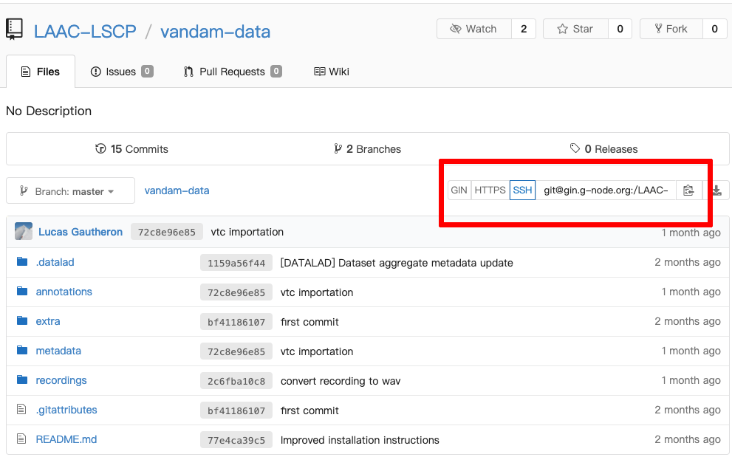The width and height of the screenshot is (732, 457).
Task: Click the .gitattributes file icon
Action: pos(21,410)
